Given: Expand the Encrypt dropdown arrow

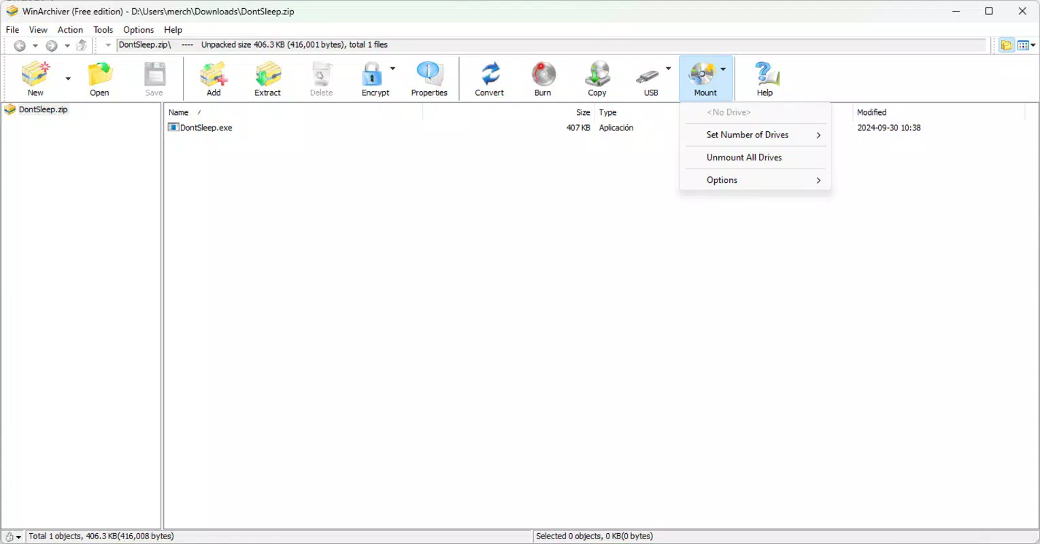Looking at the screenshot, I should pyautogui.click(x=392, y=69).
